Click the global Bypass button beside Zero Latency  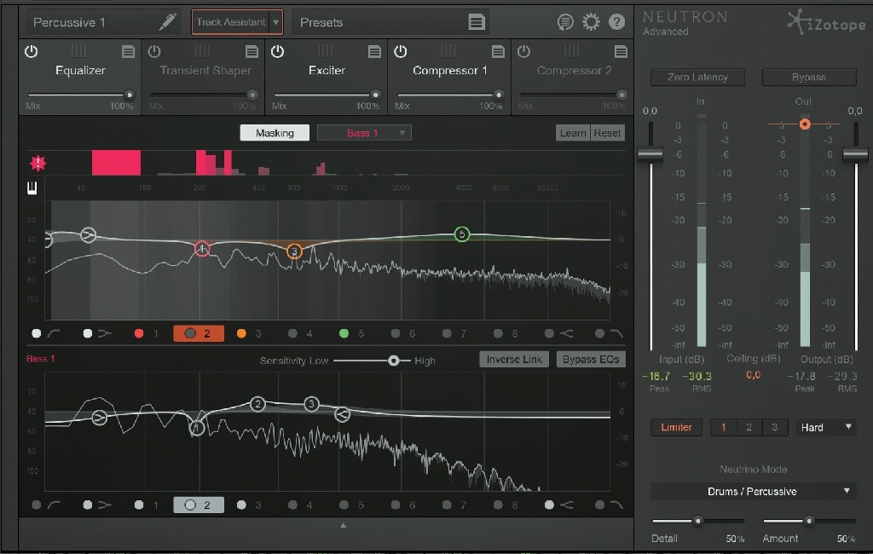tap(809, 78)
